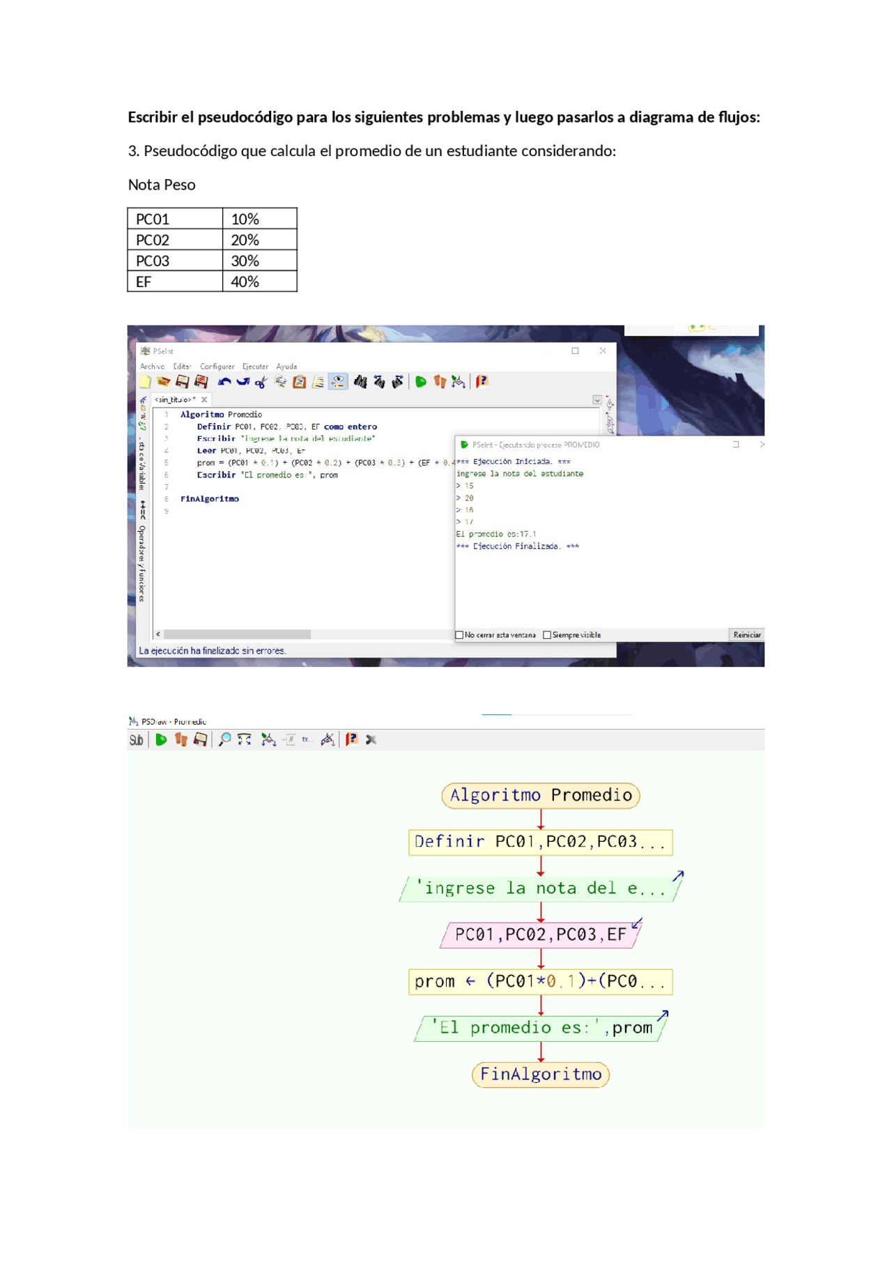This screenshot has width=892, height=1262.
Task: Open the Configurar menu
Action: coord(217,367)
